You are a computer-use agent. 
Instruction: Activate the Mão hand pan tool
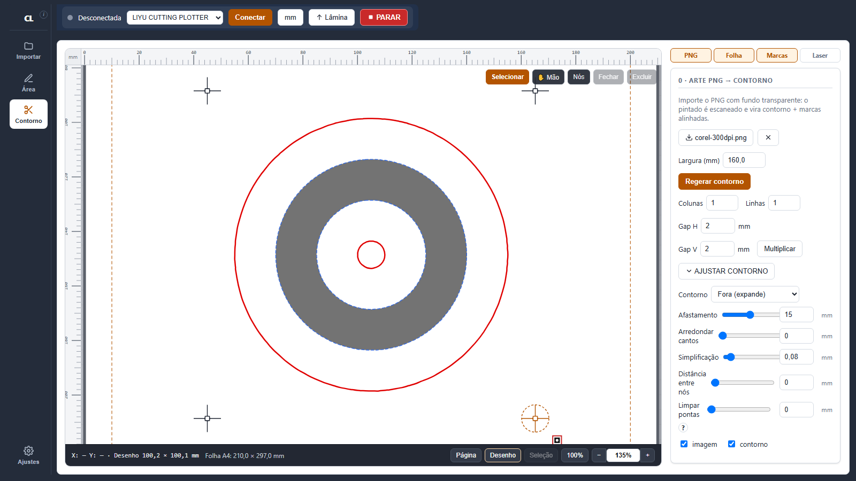(x=548, y=77)
